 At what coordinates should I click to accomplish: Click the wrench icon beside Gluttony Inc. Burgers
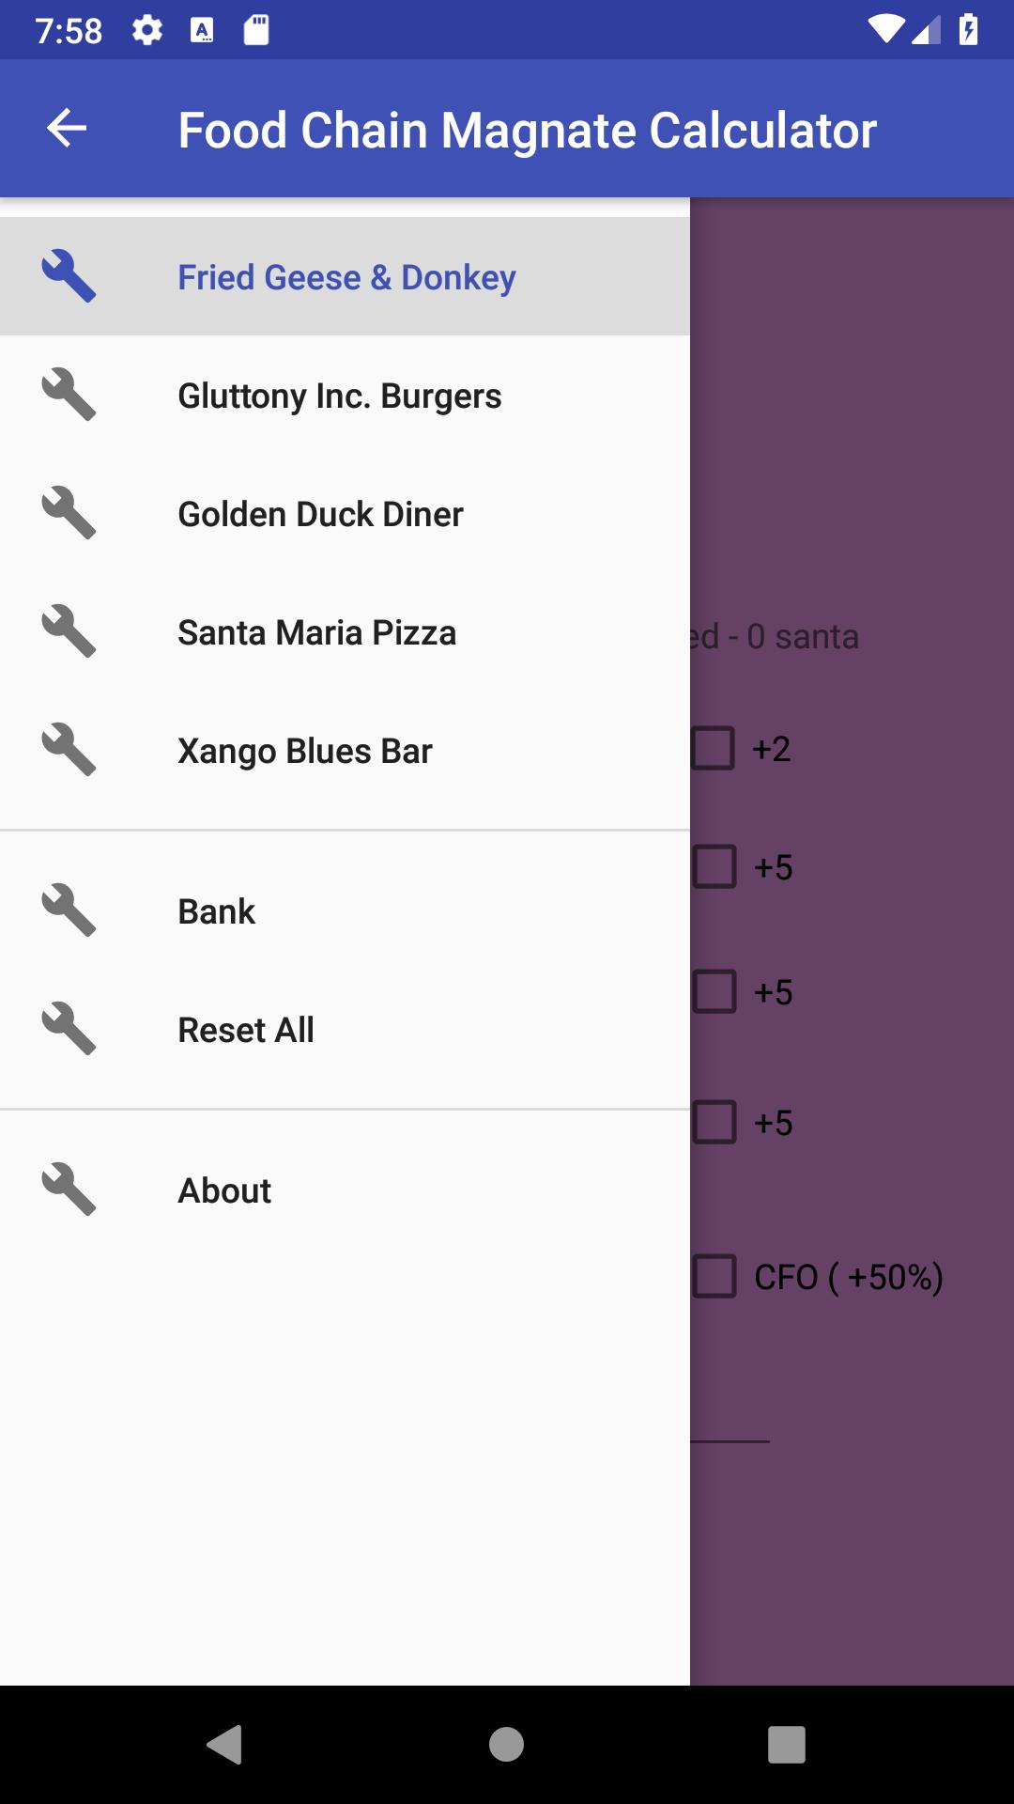[x=69, y=395]
